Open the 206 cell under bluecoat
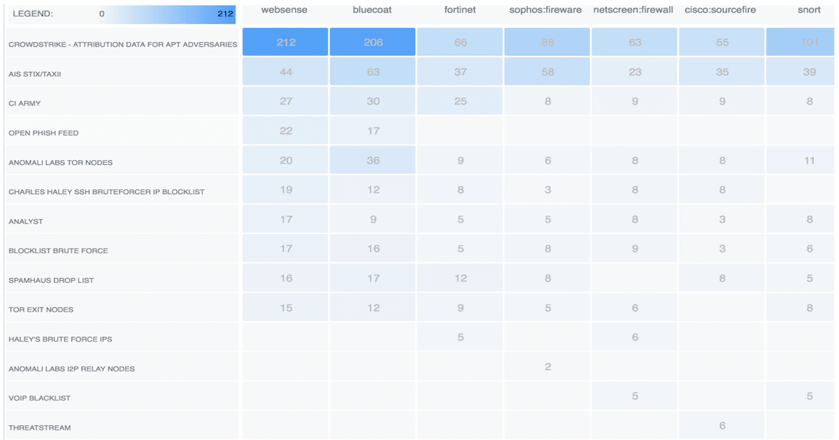 [x=373, y=42]
